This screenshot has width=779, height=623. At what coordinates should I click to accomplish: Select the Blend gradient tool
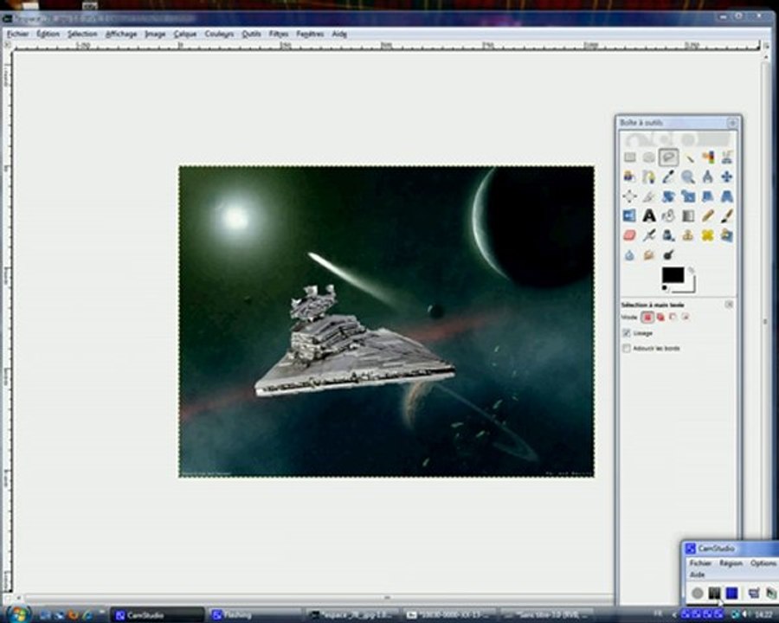coord(689,215)
